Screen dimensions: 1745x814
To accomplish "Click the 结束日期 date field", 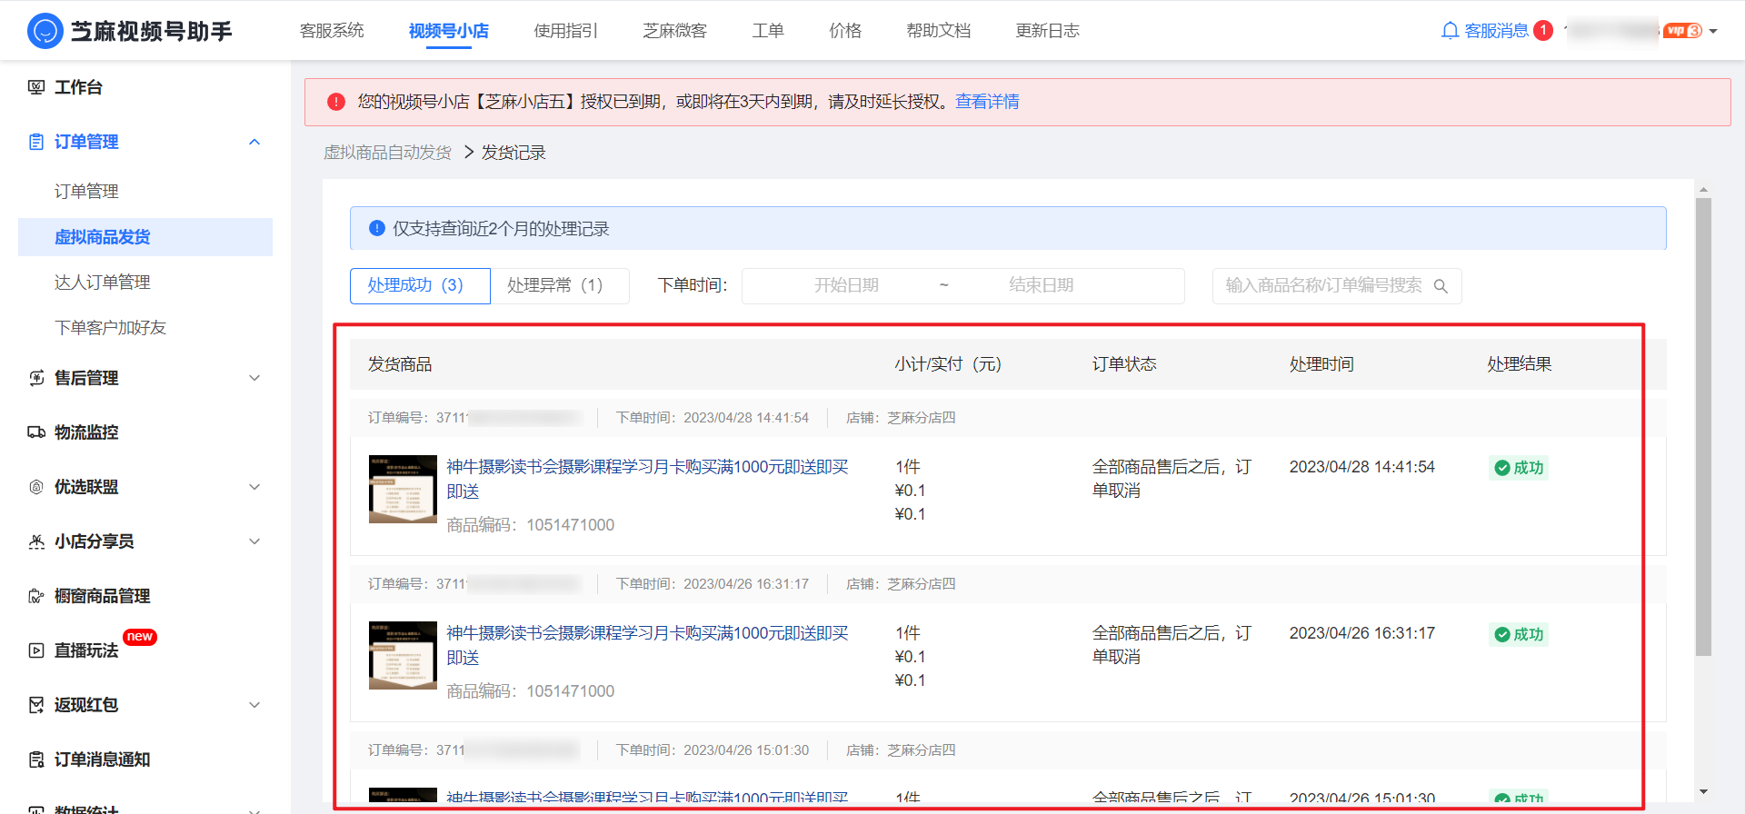I will pyautogui.click(x=1041, y=285).
